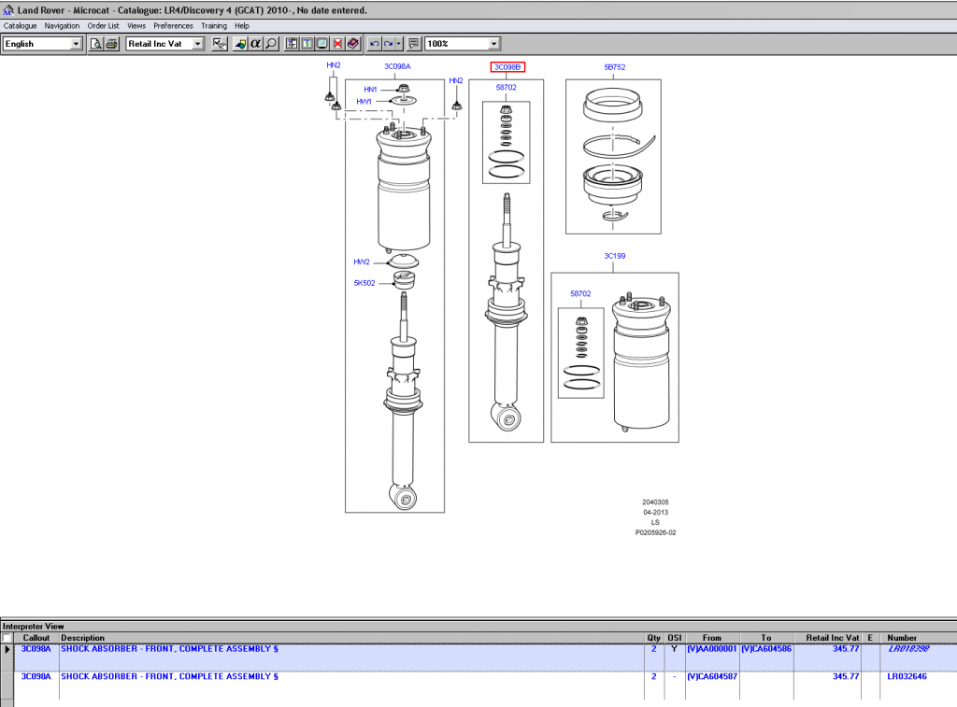The image size is (957, 707).
Task: Click the air spring drawing in the 3C199 box
Action: click(641, 361)
